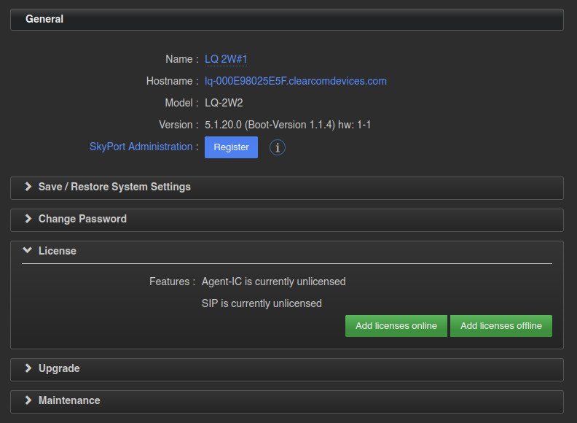Expand the Upgrade section title
The width and height of the screenshot is (577, 423).
tap(59, 368)
